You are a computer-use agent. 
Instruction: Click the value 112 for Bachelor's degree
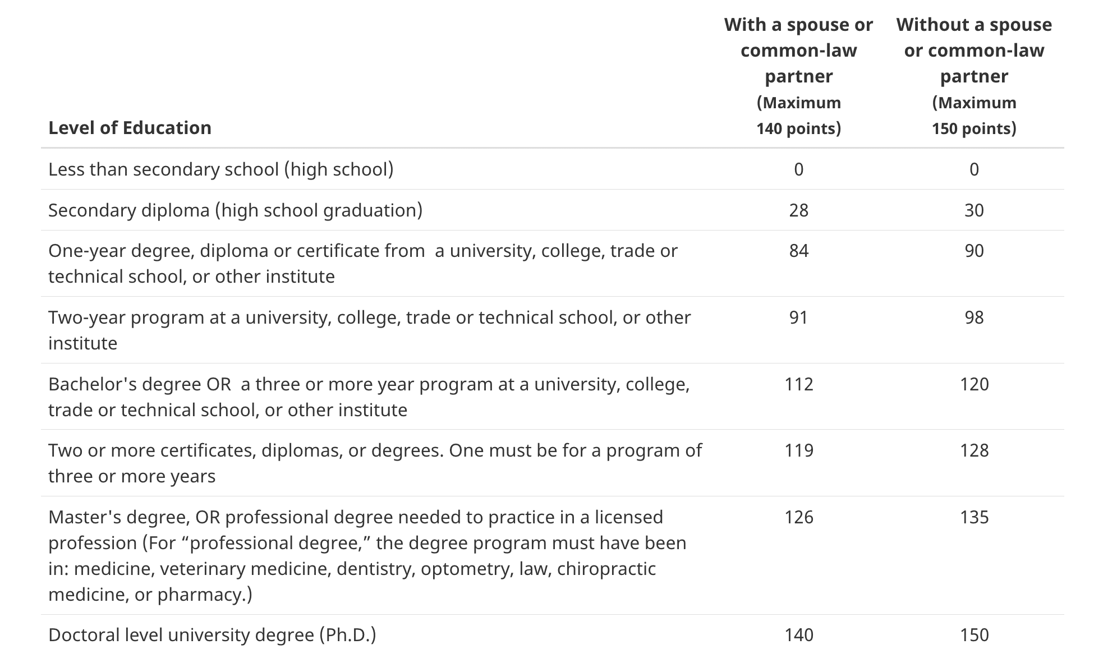pos(798,384)
